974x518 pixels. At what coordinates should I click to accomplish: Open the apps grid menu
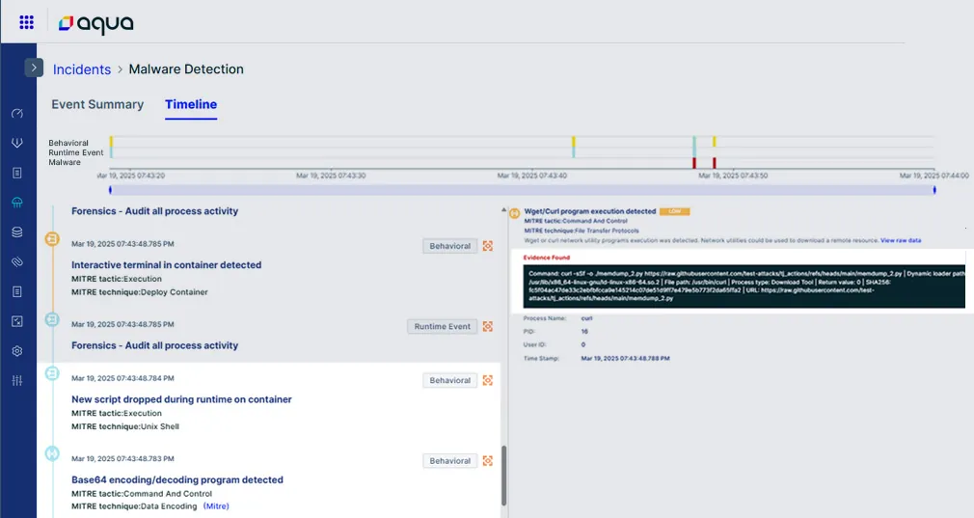coord(26,22)
